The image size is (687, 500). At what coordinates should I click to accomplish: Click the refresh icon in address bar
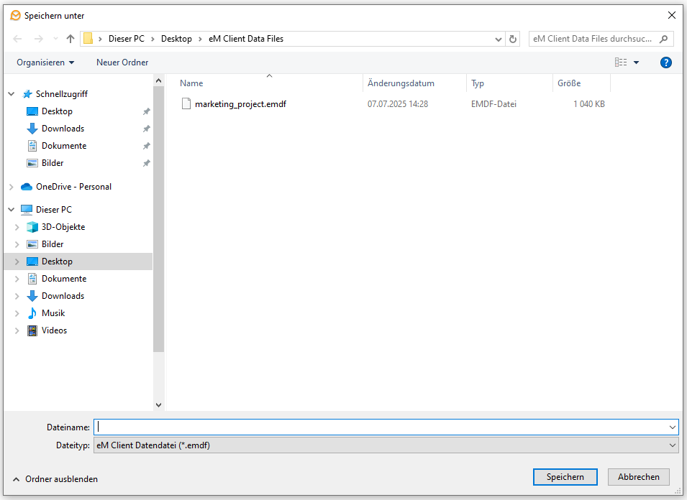512,39
